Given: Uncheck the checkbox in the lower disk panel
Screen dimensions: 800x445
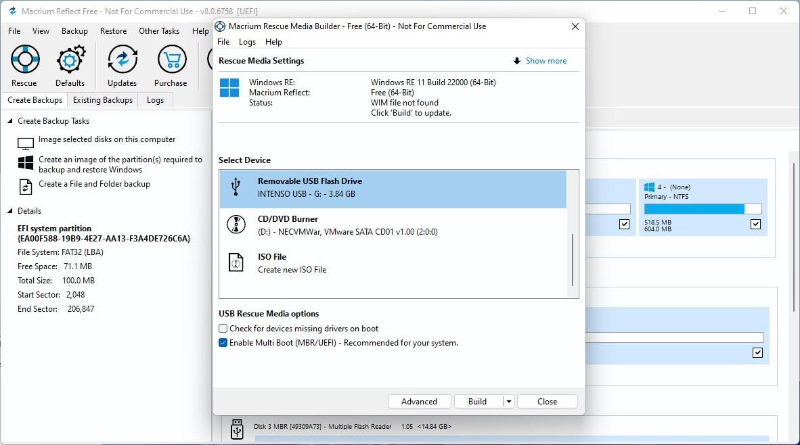Looking at the screenshot, I should point(757,353).
